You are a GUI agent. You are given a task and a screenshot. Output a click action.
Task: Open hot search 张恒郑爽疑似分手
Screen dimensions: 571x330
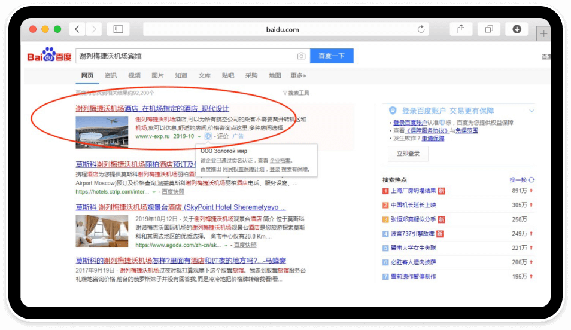pos(414,219)
